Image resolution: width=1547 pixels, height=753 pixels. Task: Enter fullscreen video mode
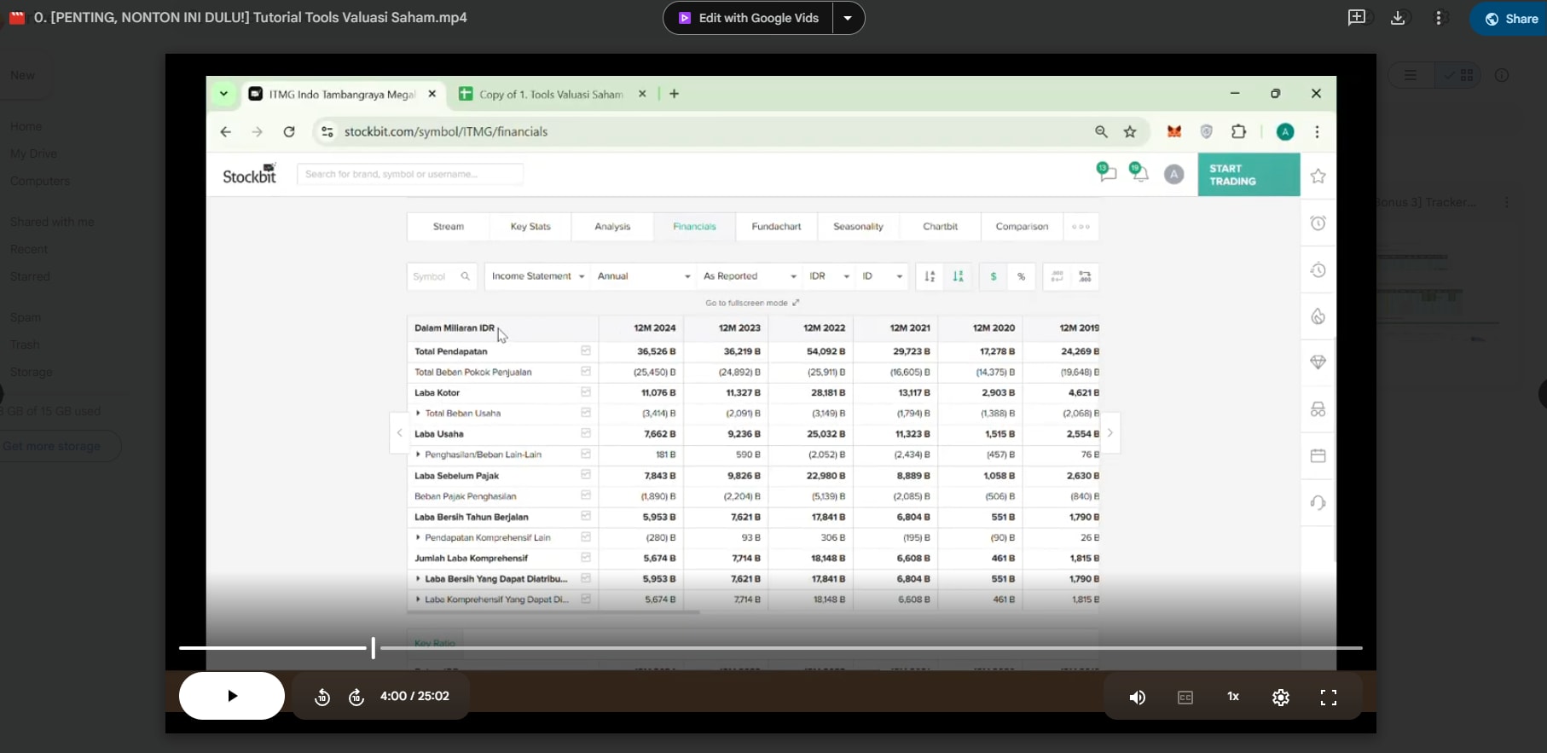1329,697
